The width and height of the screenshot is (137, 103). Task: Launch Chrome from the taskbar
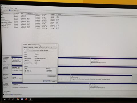[x=18, y=99]
